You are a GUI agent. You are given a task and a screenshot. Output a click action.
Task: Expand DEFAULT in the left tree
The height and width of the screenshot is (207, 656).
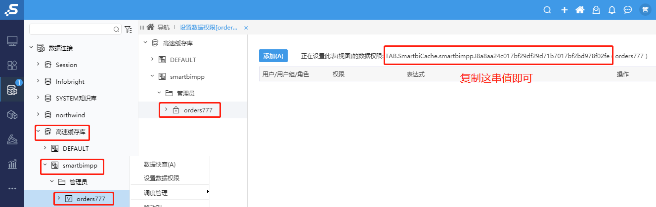tap(45, 148)
